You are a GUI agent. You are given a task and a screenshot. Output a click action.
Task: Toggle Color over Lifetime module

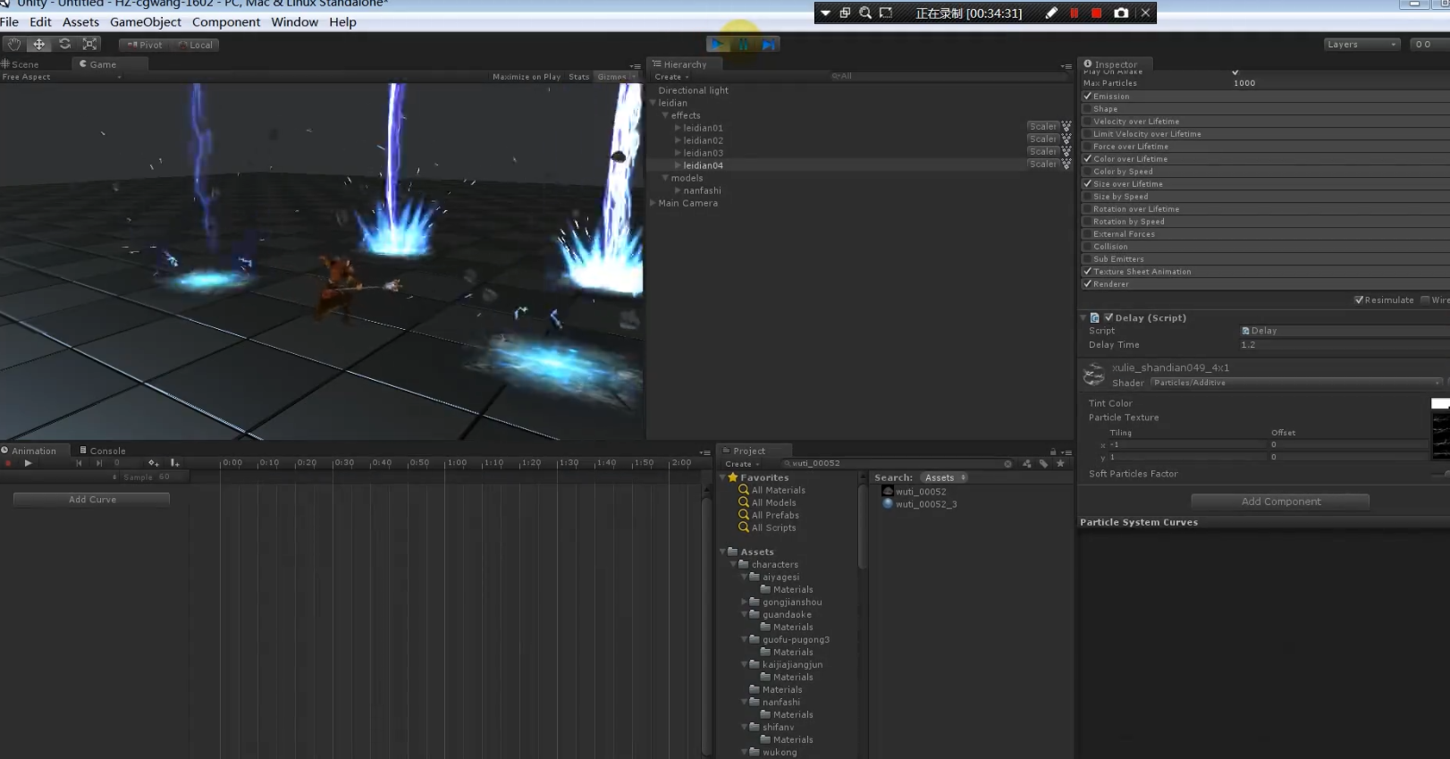pyautogui.click(x=1088, y=159)
